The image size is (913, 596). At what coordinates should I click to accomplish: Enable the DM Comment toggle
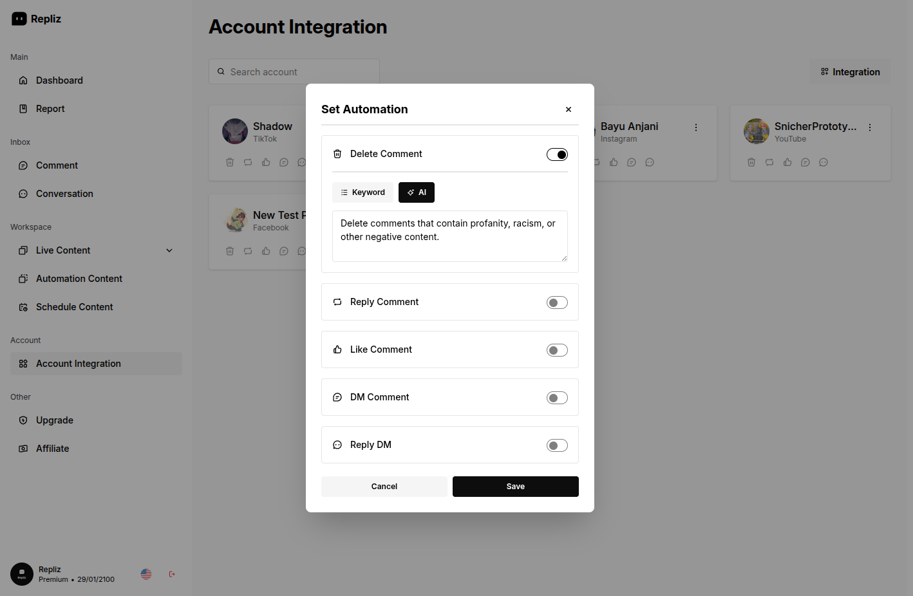(x=557, y=398)
